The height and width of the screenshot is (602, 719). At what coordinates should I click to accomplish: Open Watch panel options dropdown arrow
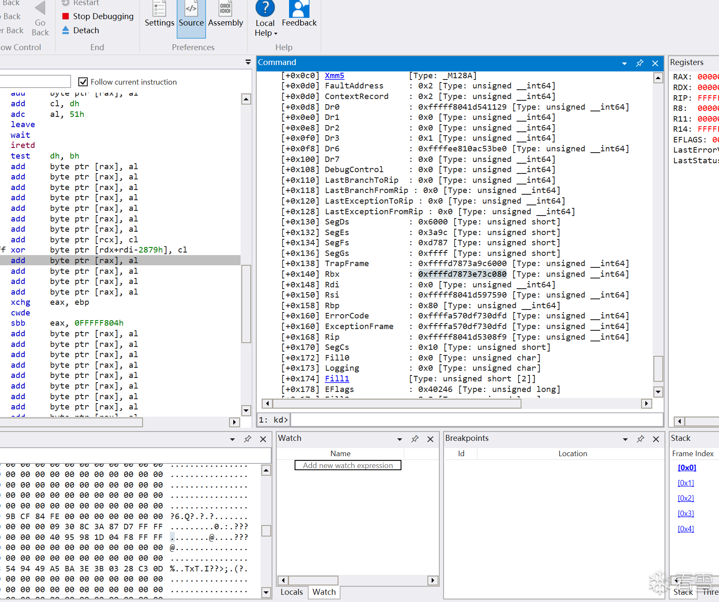(400, 439)
